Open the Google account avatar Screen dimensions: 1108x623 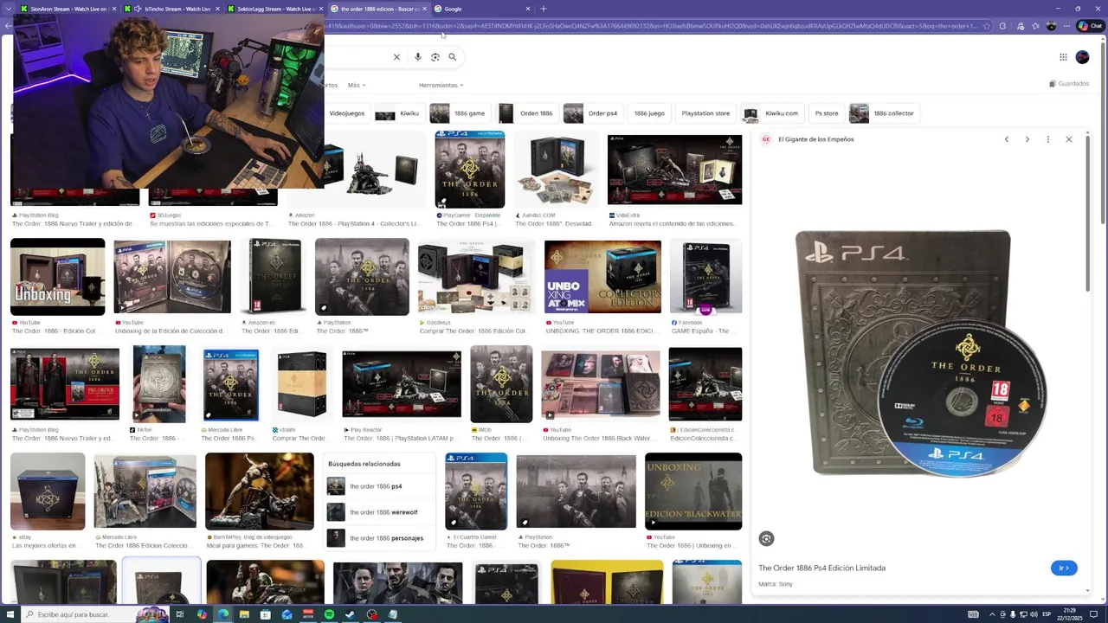coord(1082,57)
